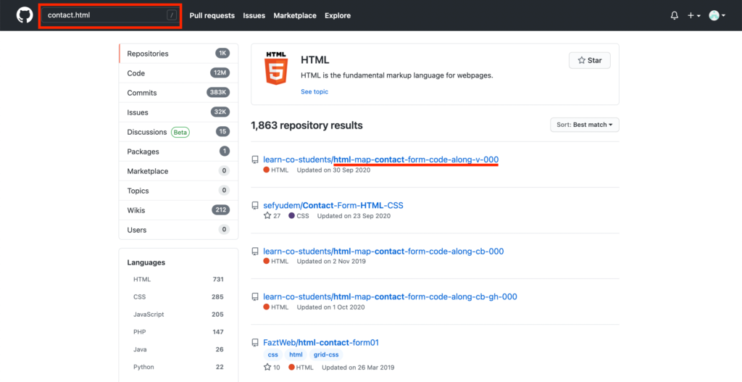Click the HTML topic title text
The height and width of the screenshot is (382, 742).
coord(314,61)
